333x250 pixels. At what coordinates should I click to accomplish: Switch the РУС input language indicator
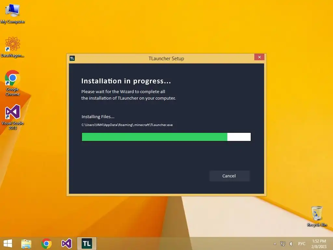[301, 243]
